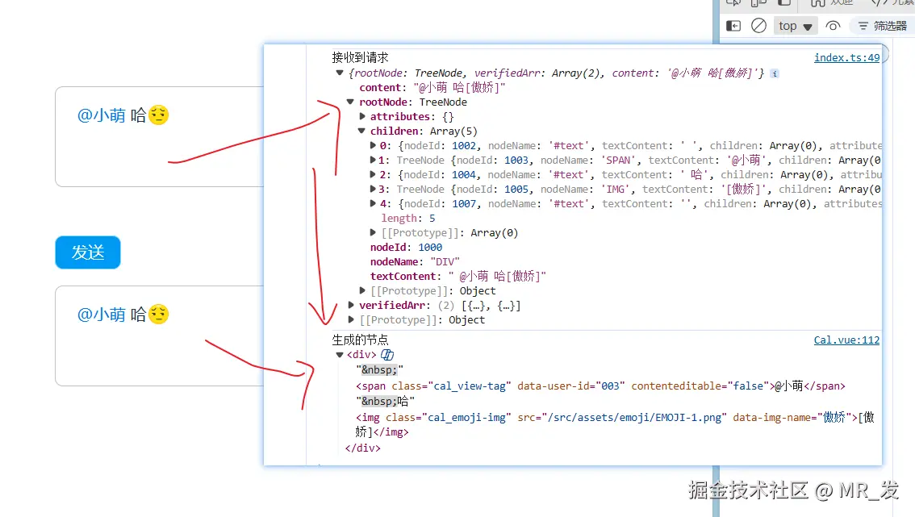The width and height of the screenshot is (915, 517).
Task: Toggle the console sidebar panel icon
Action: [733, 26]
